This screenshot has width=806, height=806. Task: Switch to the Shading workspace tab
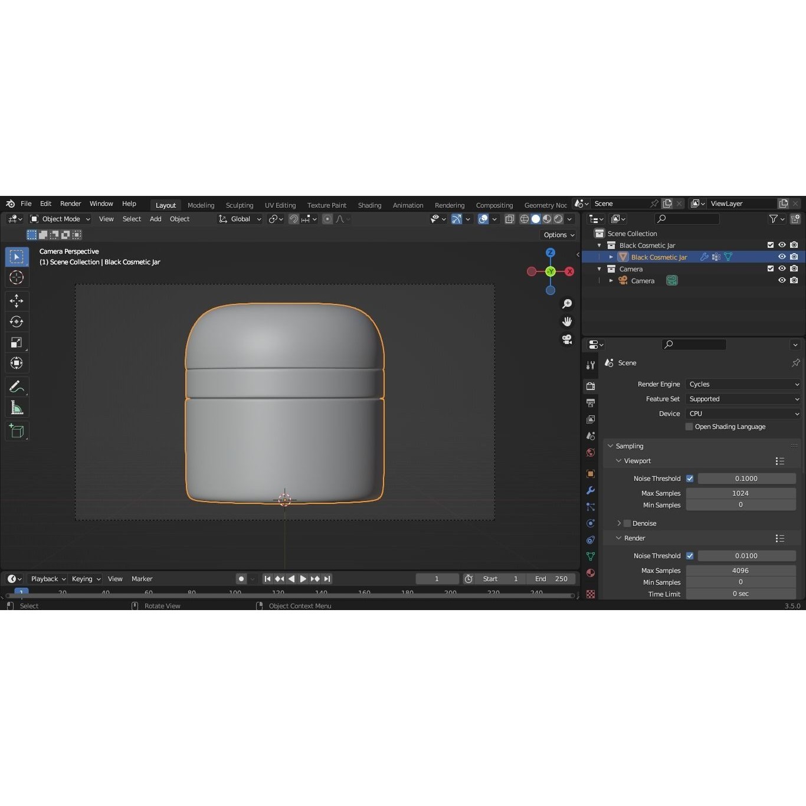pos(369,205)
